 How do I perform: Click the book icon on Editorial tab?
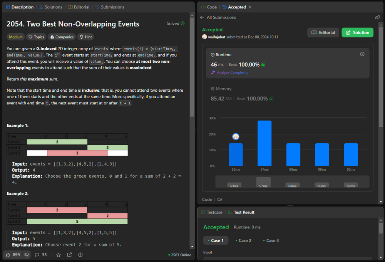70,7
